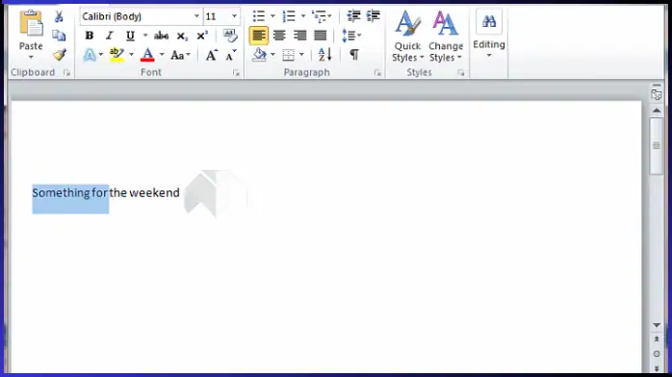Open Line and Paragraph Spacing
Screen dimensions: 672x377
click(351, 35)
